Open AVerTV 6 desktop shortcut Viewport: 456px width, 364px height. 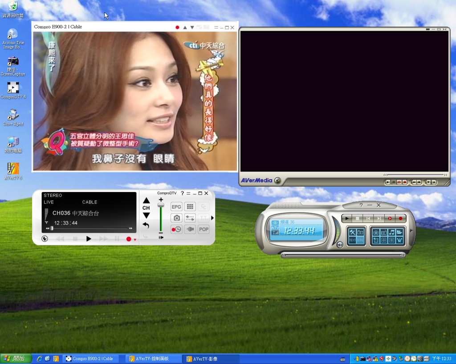pos(13,171)
